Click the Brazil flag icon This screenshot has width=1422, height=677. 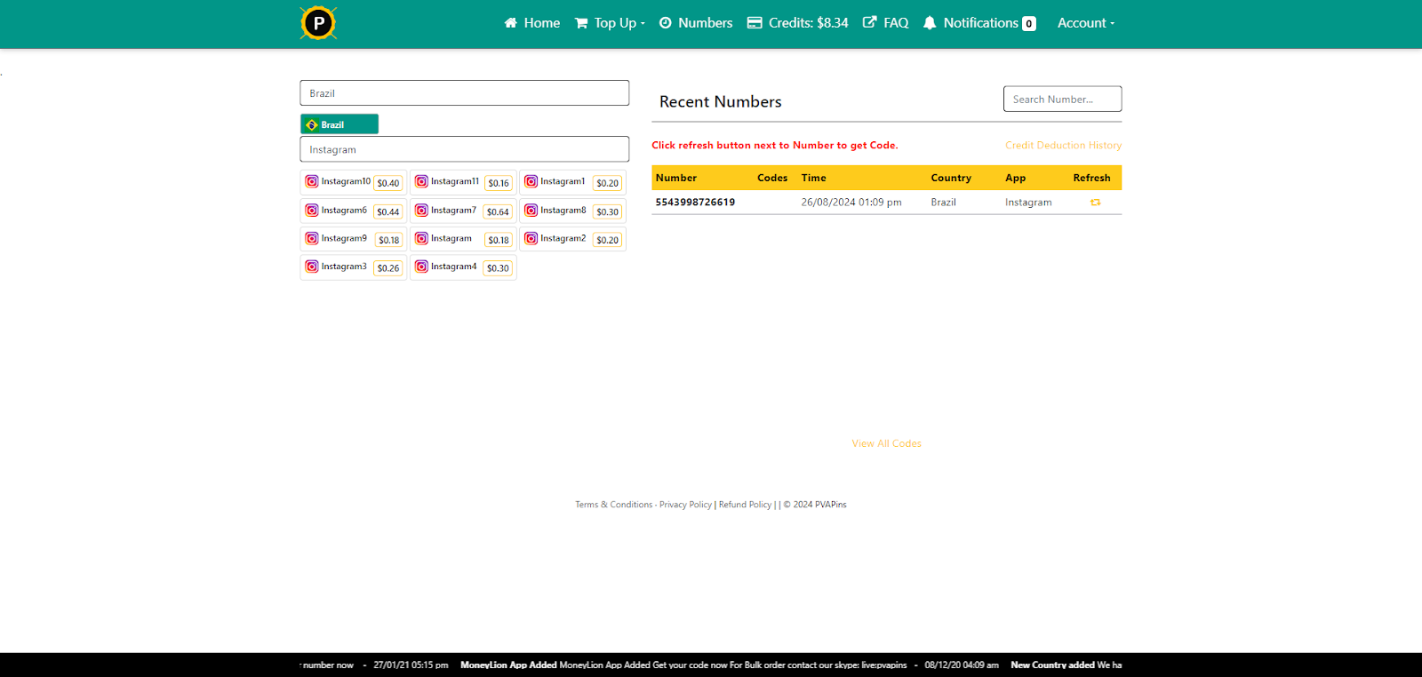312,125
